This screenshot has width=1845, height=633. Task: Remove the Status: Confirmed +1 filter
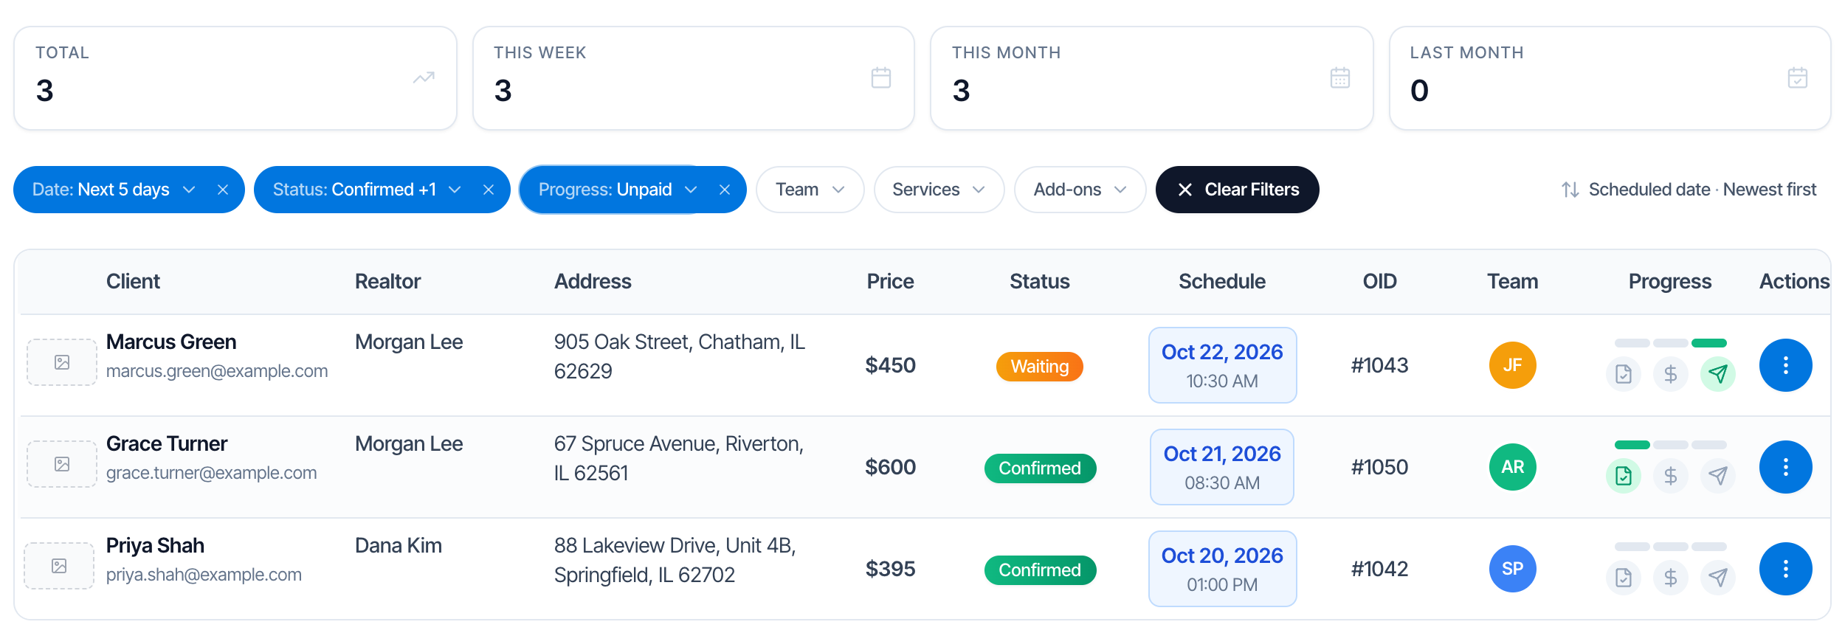[x=488, y=190]
